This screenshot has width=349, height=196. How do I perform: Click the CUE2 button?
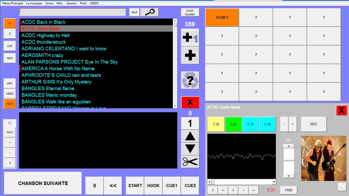click(190, 186)
